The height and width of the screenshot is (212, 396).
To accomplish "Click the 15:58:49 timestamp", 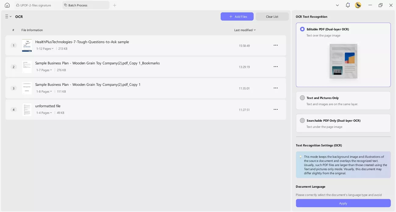I will [x=244, y=46].
